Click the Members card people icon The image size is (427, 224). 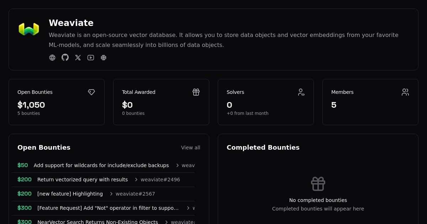pos(405,92)
